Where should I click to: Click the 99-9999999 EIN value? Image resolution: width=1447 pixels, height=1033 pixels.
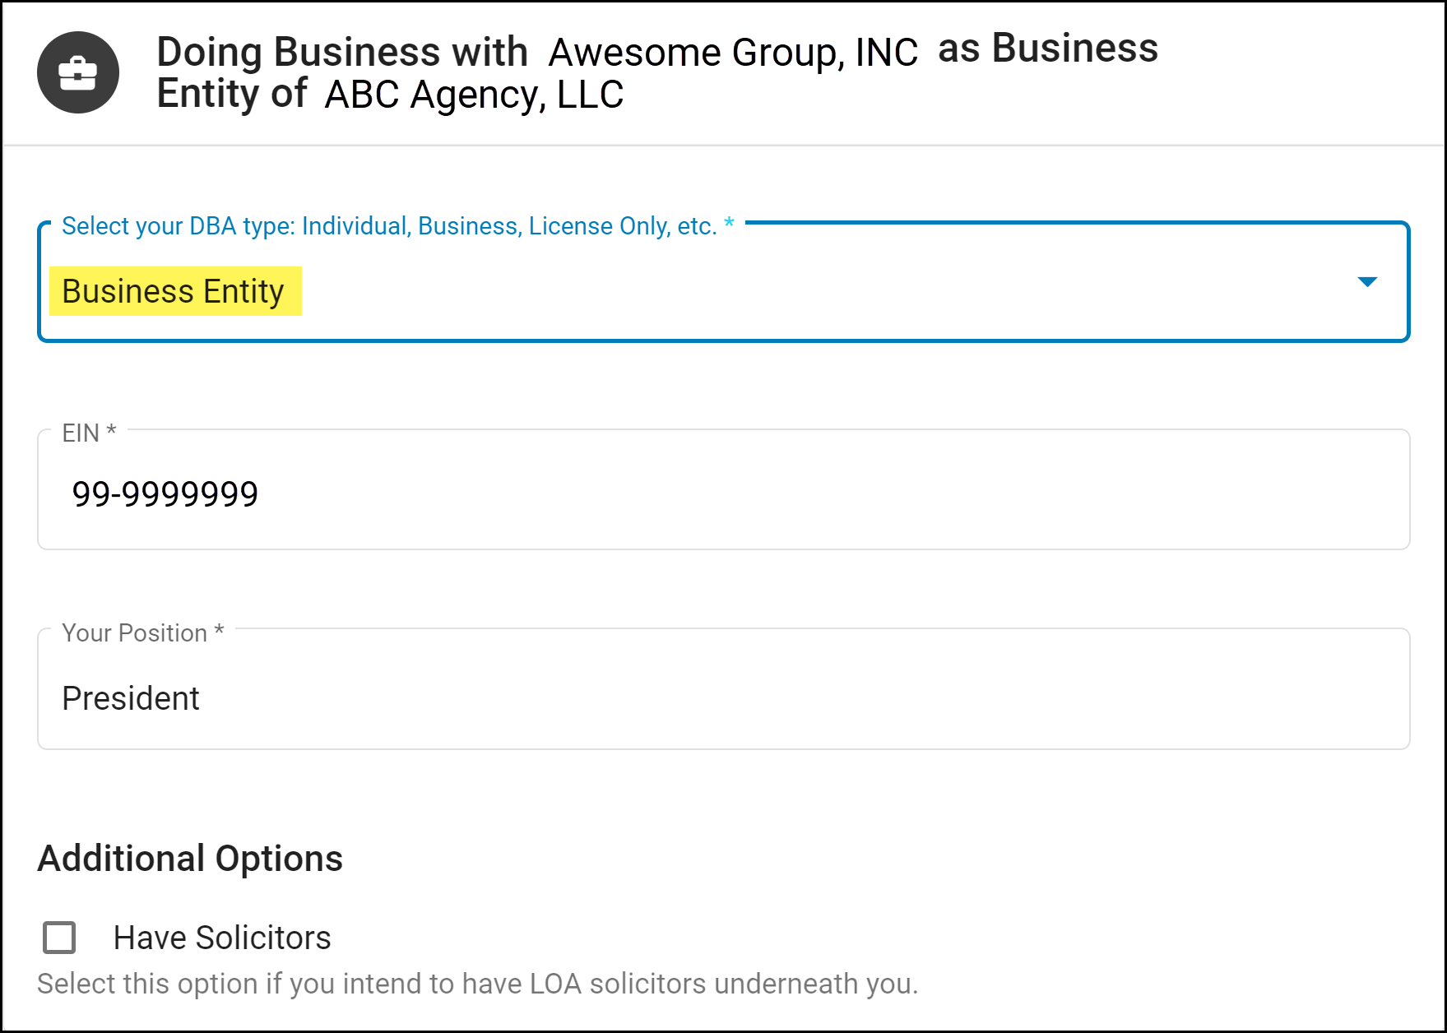(165, 493)
